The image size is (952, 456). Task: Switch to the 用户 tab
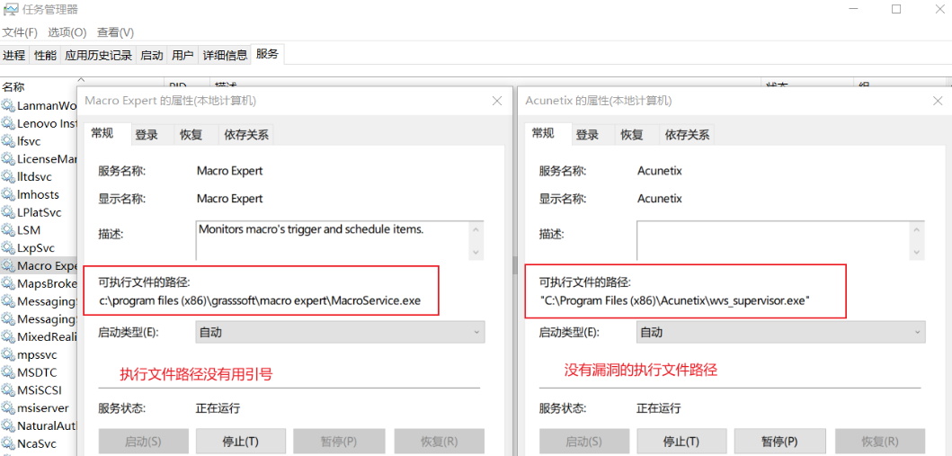coord(182,55)
